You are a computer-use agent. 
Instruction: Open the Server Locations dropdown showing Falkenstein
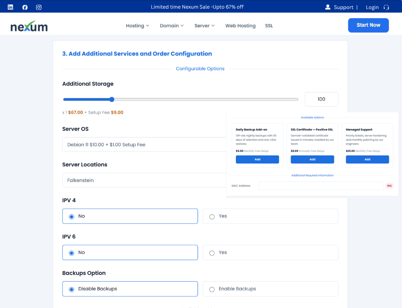144,180
